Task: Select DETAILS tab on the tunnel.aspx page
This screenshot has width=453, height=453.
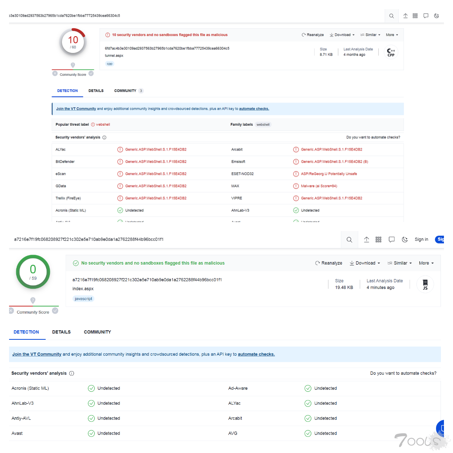Action: pyautogui.click(x=96, y=91)
